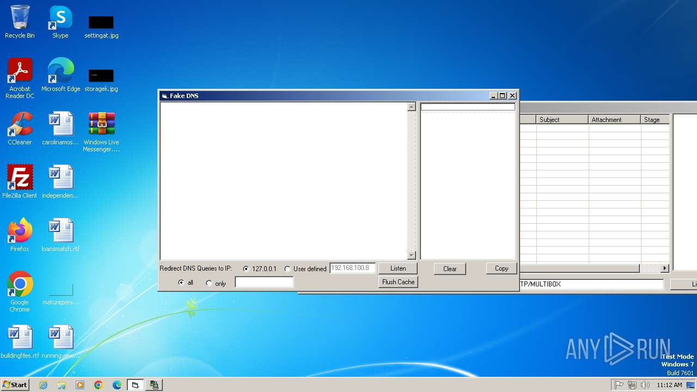Open the Microsoft Edge desktop shortcut
Viewport: 697px width, 392px height.
point(60,75)
